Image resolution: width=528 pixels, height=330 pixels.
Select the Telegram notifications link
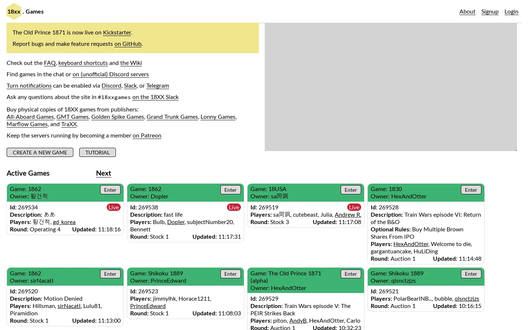coord(158,86)
